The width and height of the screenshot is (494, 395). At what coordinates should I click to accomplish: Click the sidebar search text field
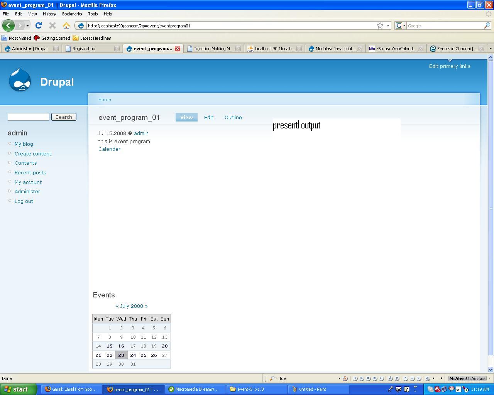point(29,117)
